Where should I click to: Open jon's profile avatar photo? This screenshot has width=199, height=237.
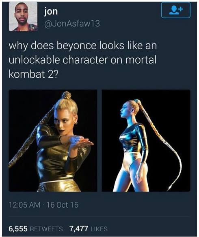[23, 17]
